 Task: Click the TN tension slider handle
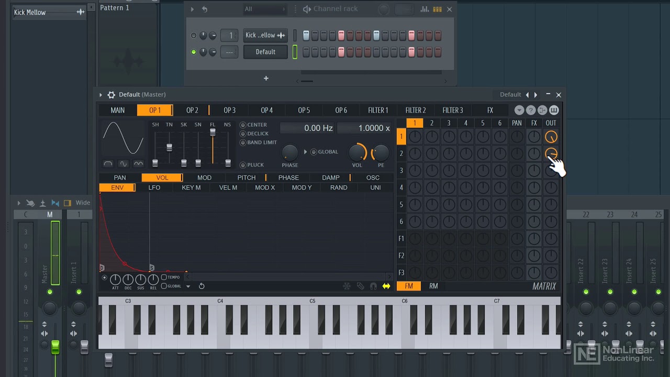pos(169,147)
